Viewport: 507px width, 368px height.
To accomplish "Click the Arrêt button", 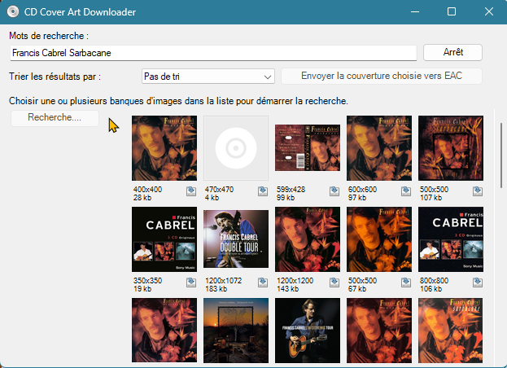I will pos(452,52).
